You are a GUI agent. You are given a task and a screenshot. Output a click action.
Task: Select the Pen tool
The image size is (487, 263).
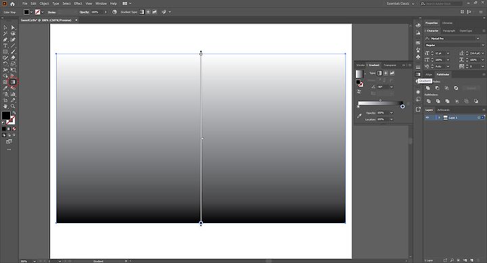5,40
